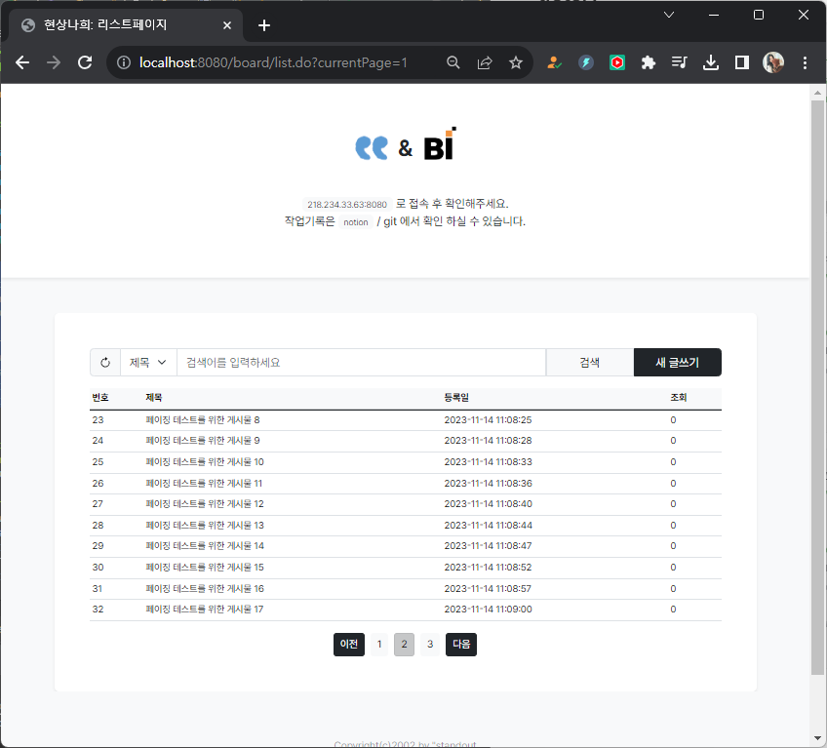Open the media control playlist icon
Screen dimensions: 827x748
(x=680, y=62)
